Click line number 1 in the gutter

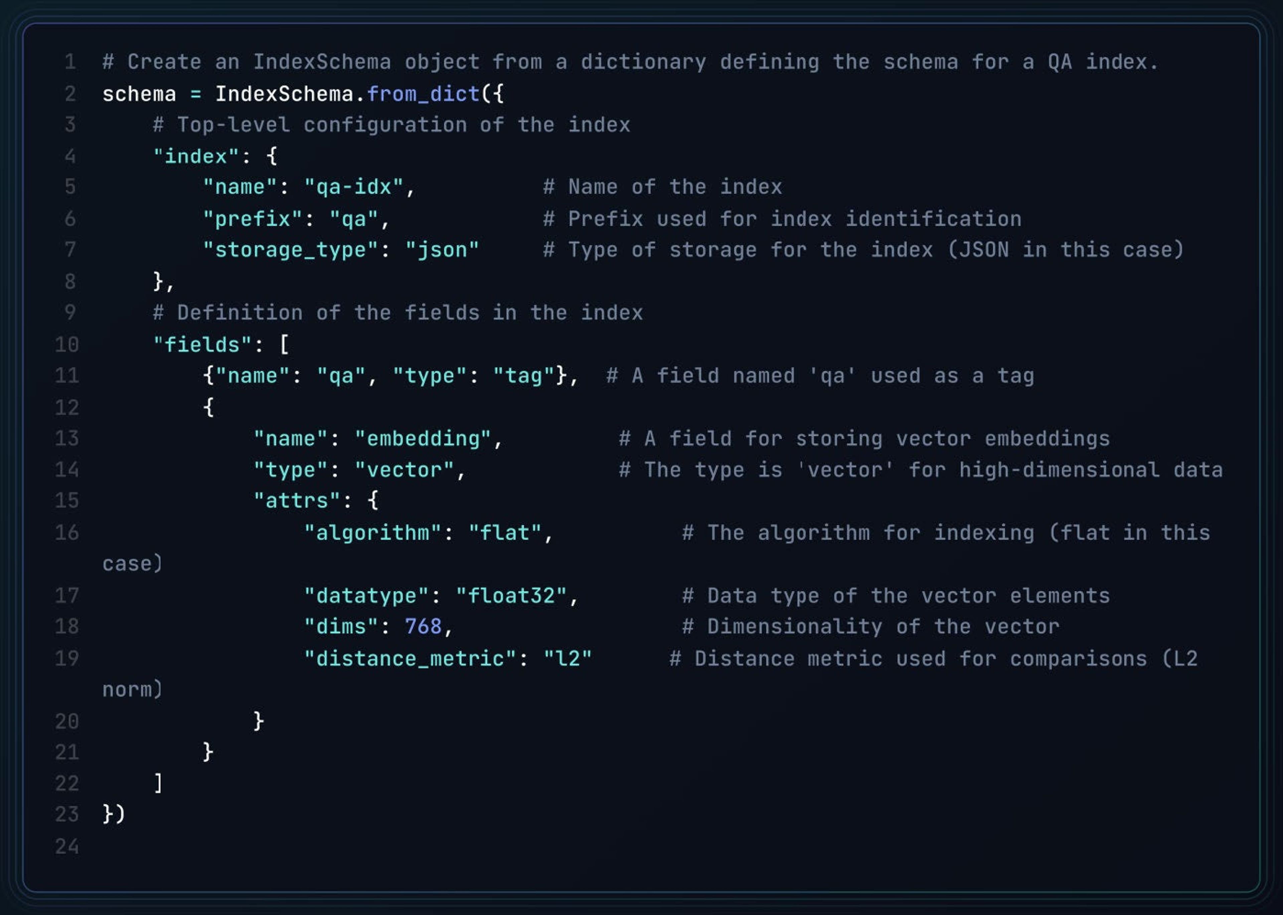coord(70,62)
